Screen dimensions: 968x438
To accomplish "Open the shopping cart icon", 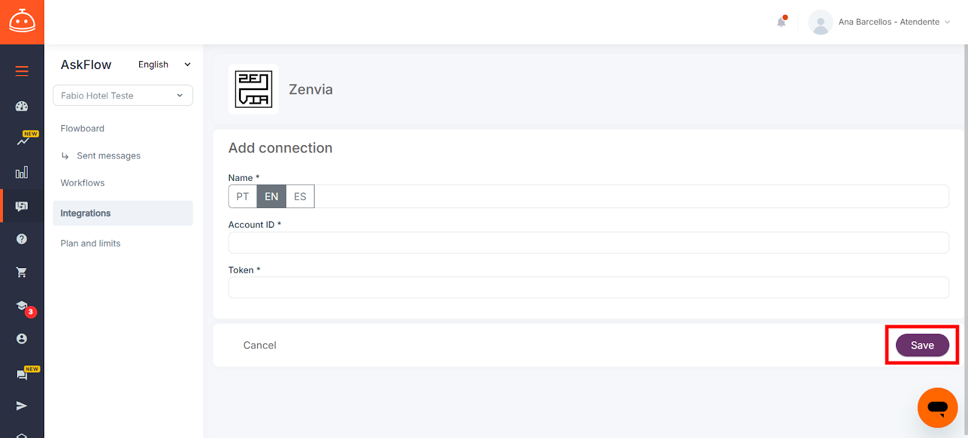I will [x=22, y=272].
